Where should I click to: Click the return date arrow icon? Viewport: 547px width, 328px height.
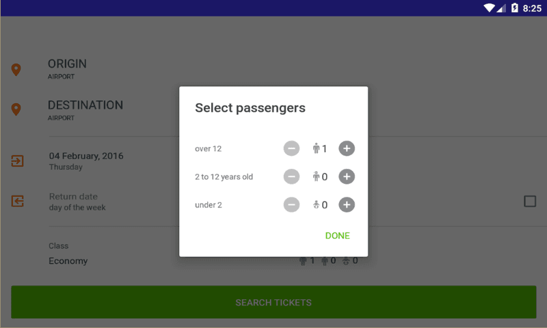[x=18, y=201]
